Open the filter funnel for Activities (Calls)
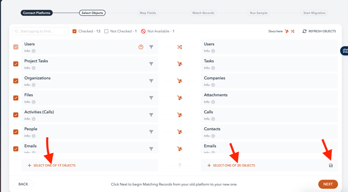 click(151, 115)
